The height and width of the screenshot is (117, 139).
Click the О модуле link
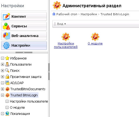pos(95,43)
